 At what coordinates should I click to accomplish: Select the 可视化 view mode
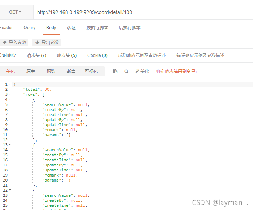pyautogui.click(x=91, y=71)
